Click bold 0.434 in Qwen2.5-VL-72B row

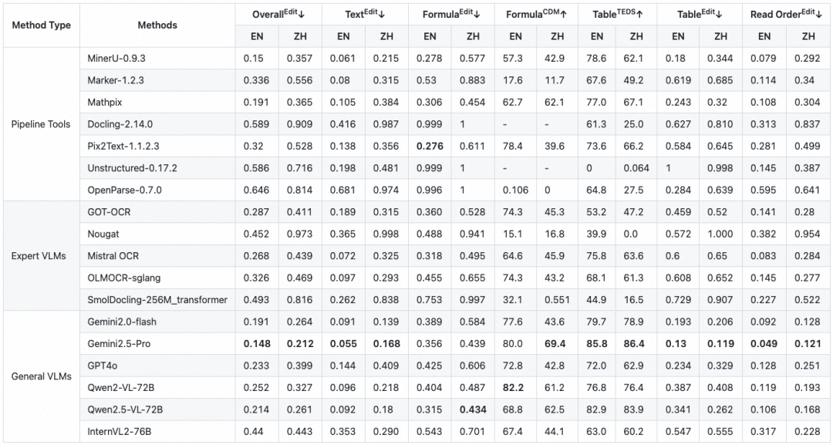[x=473, y=410]
